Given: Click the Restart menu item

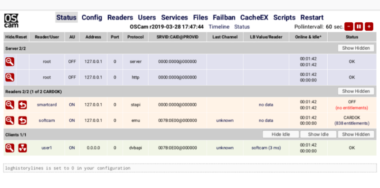Looking at the screenshot, I should (312, 18).
